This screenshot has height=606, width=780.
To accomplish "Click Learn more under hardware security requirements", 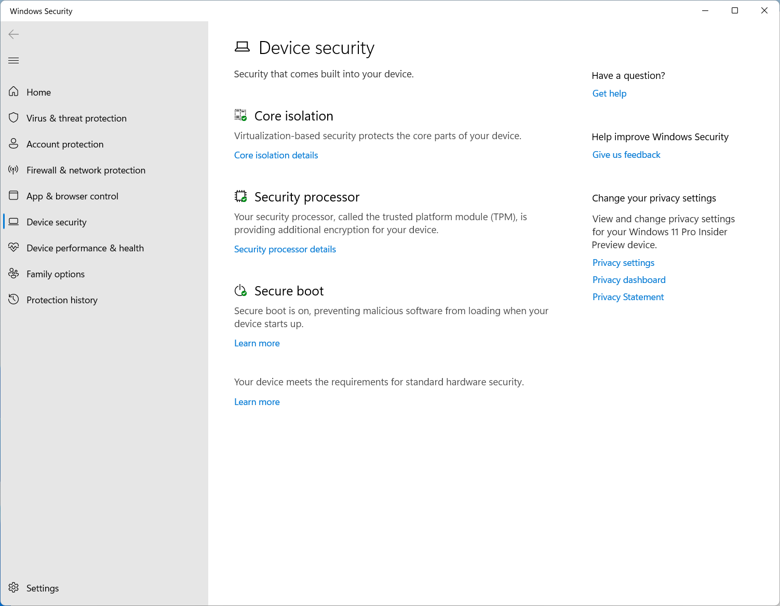I will click(x=257, y=402).
